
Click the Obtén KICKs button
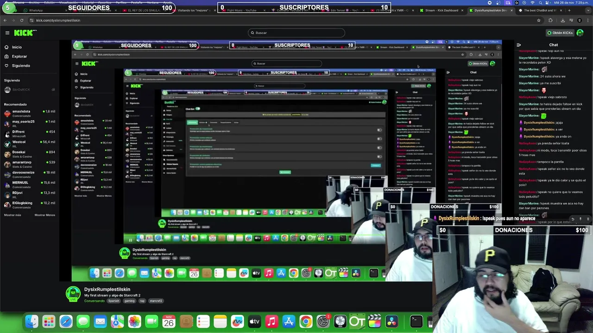pos(560,33)
